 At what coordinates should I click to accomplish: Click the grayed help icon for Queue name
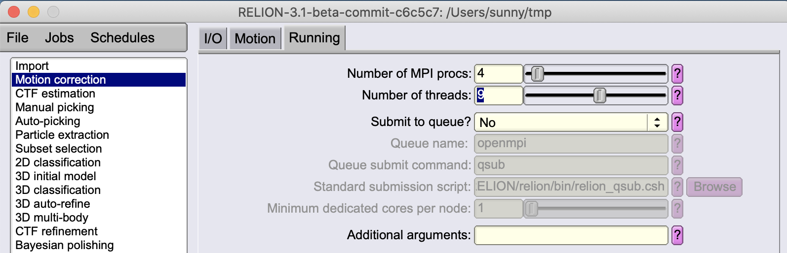click(x=677, y=144)
